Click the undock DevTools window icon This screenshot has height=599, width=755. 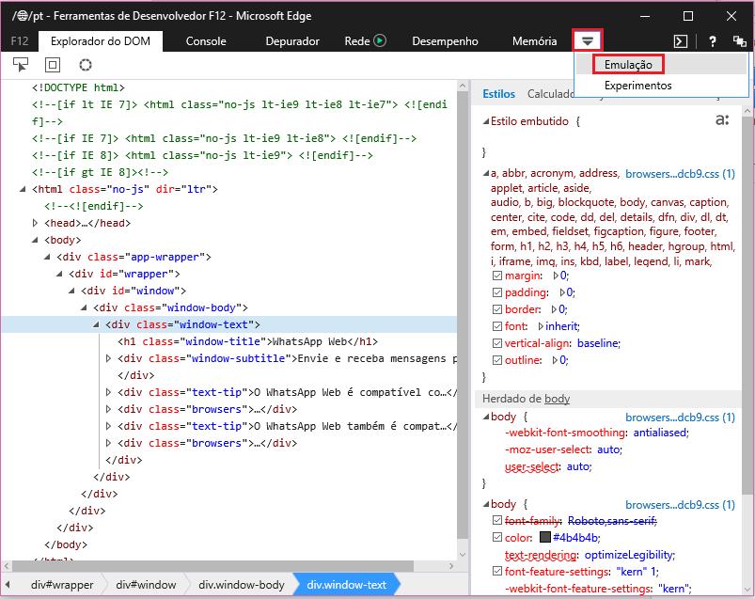(740, 41)
